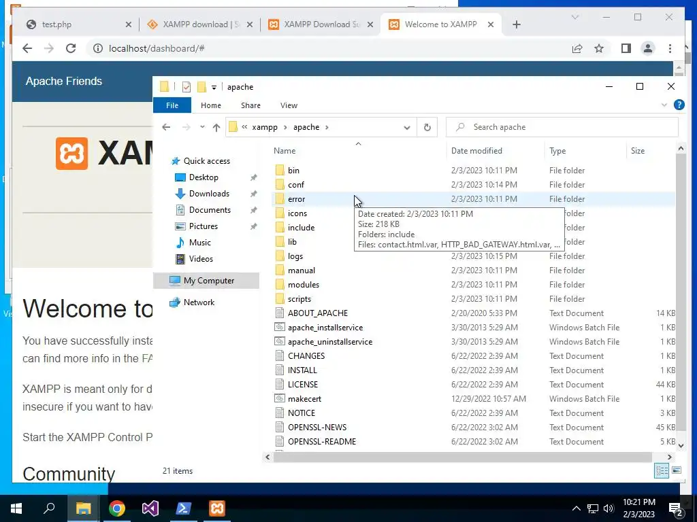Click the horizontal scrollbar in file list
The width and height of the screenshot is (697, 522).
point(462,457)
